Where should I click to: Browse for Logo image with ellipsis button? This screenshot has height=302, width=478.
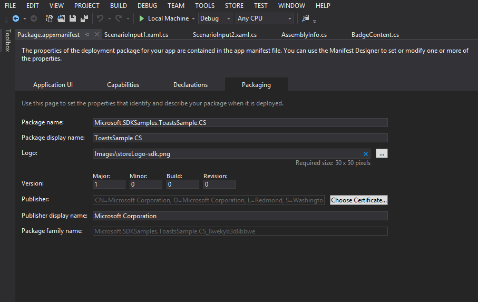pos(382,153)
